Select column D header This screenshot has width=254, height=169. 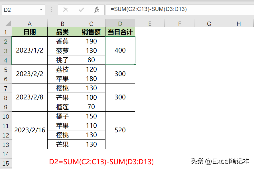point(120,24)
